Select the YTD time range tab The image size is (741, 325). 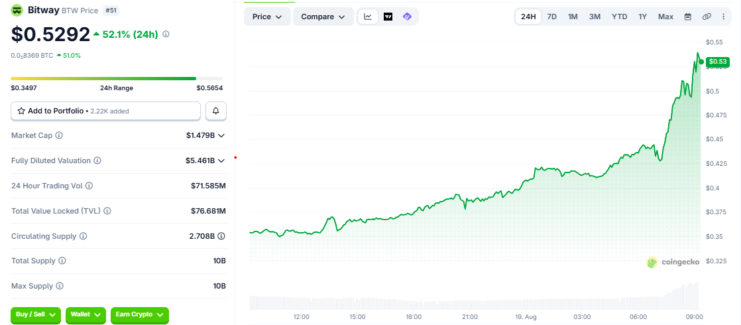coord(620,17)
